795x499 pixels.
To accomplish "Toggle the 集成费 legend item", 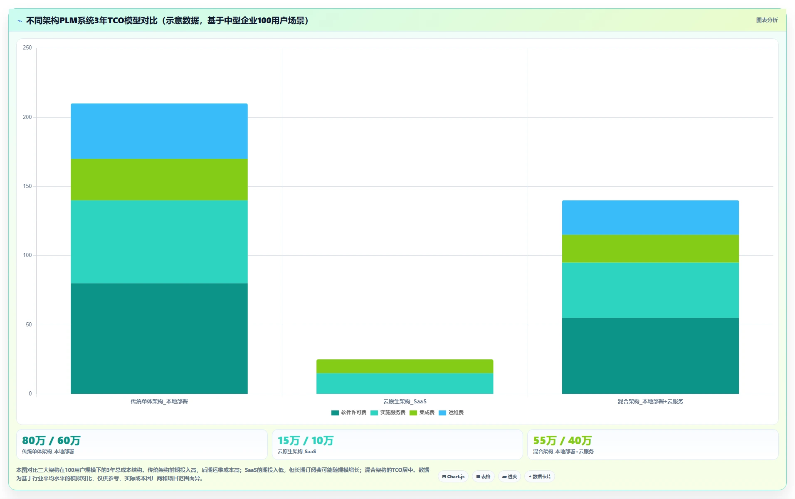I will 422,413.
